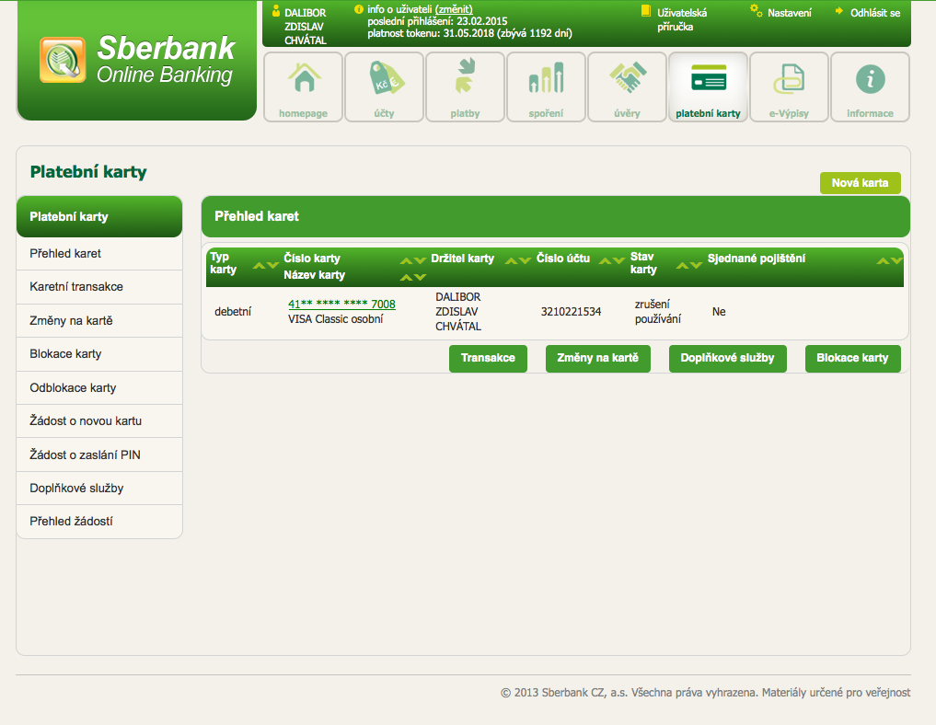Click the user person icon beside DALIBOR
The height and width of the screenshot is (725, 936).
[x=276, y=11]
